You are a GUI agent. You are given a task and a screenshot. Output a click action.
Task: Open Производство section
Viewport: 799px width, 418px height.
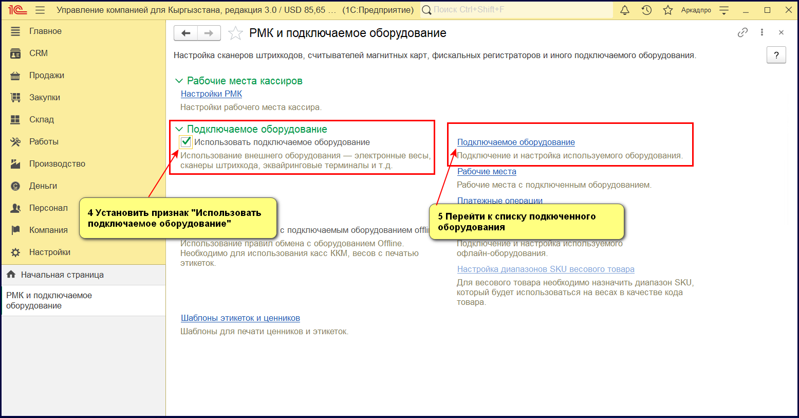[x=57, y=163]
